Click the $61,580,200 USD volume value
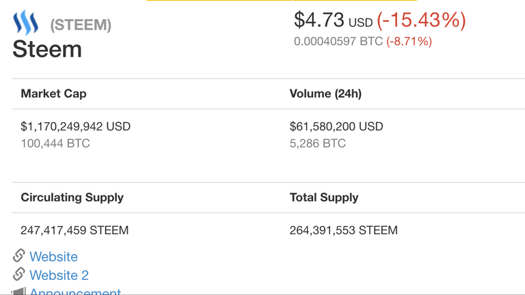The width and height of the screenshot is (525, 295). click(336, 126)
